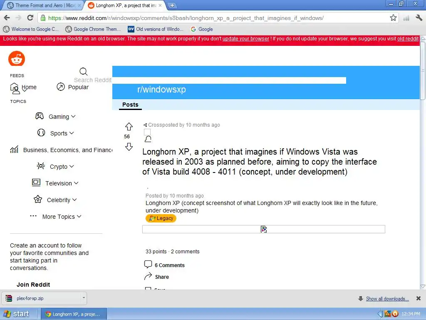Click the More Topics ellipsis icon
The width and height of the screenshot is (426, 320).
pos(33,216)
